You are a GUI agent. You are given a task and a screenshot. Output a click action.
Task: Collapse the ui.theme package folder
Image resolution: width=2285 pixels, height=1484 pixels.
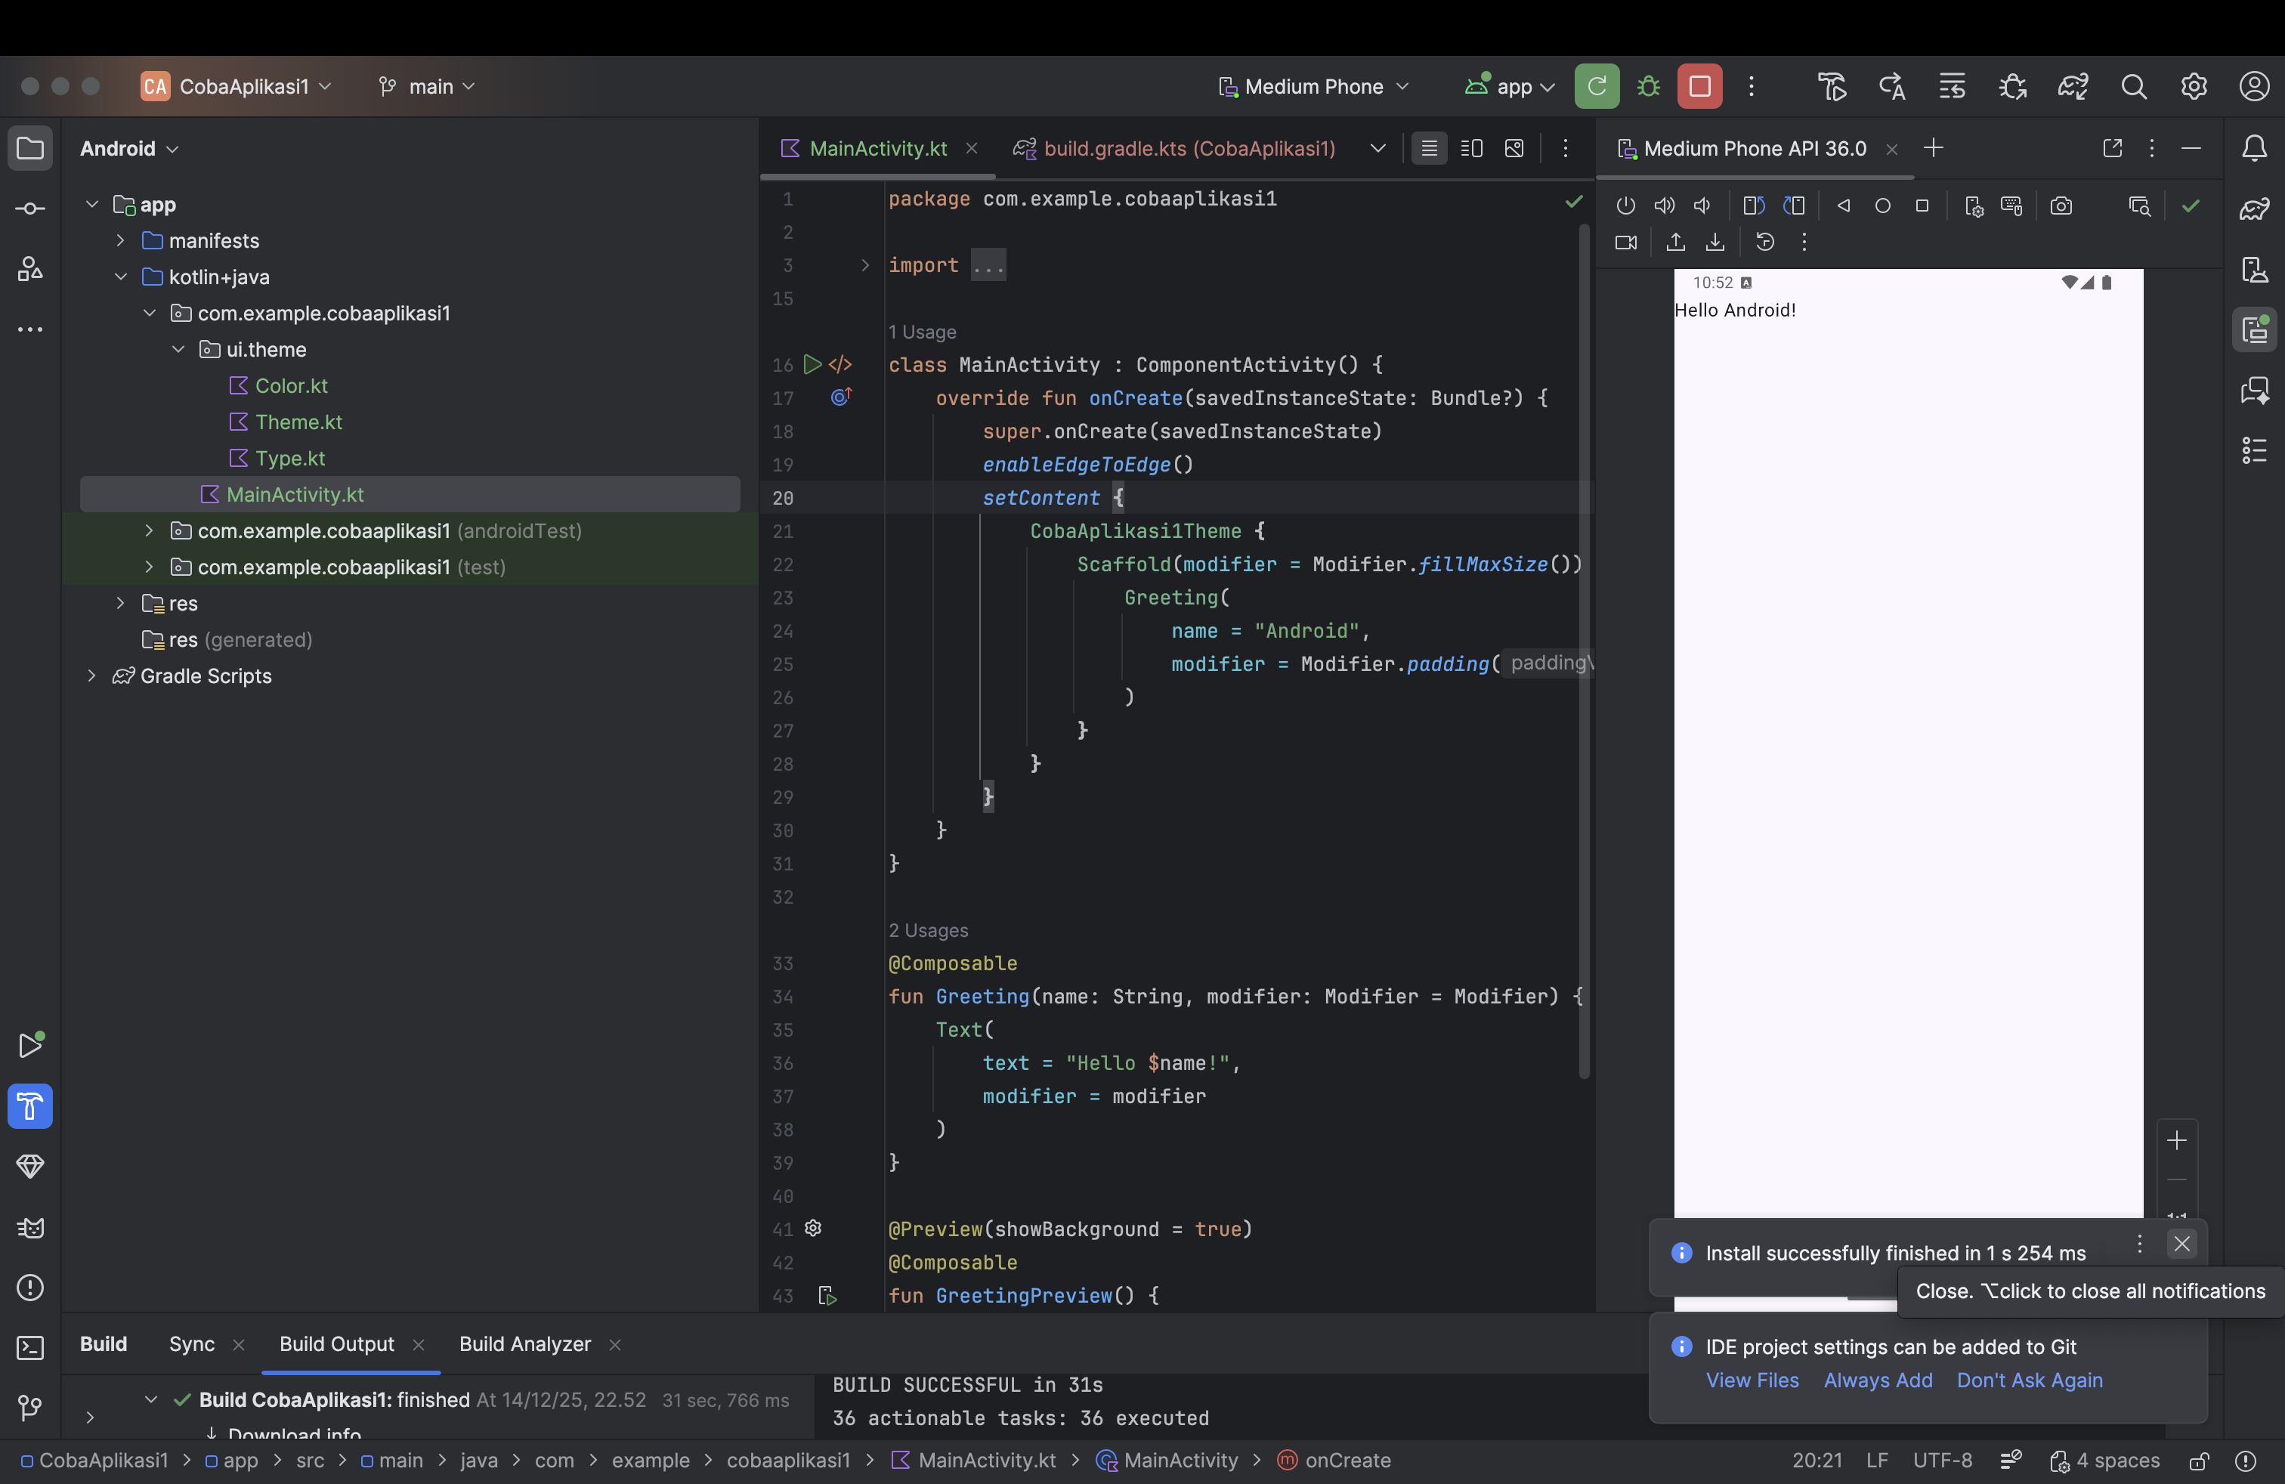(x=178, y=349)
